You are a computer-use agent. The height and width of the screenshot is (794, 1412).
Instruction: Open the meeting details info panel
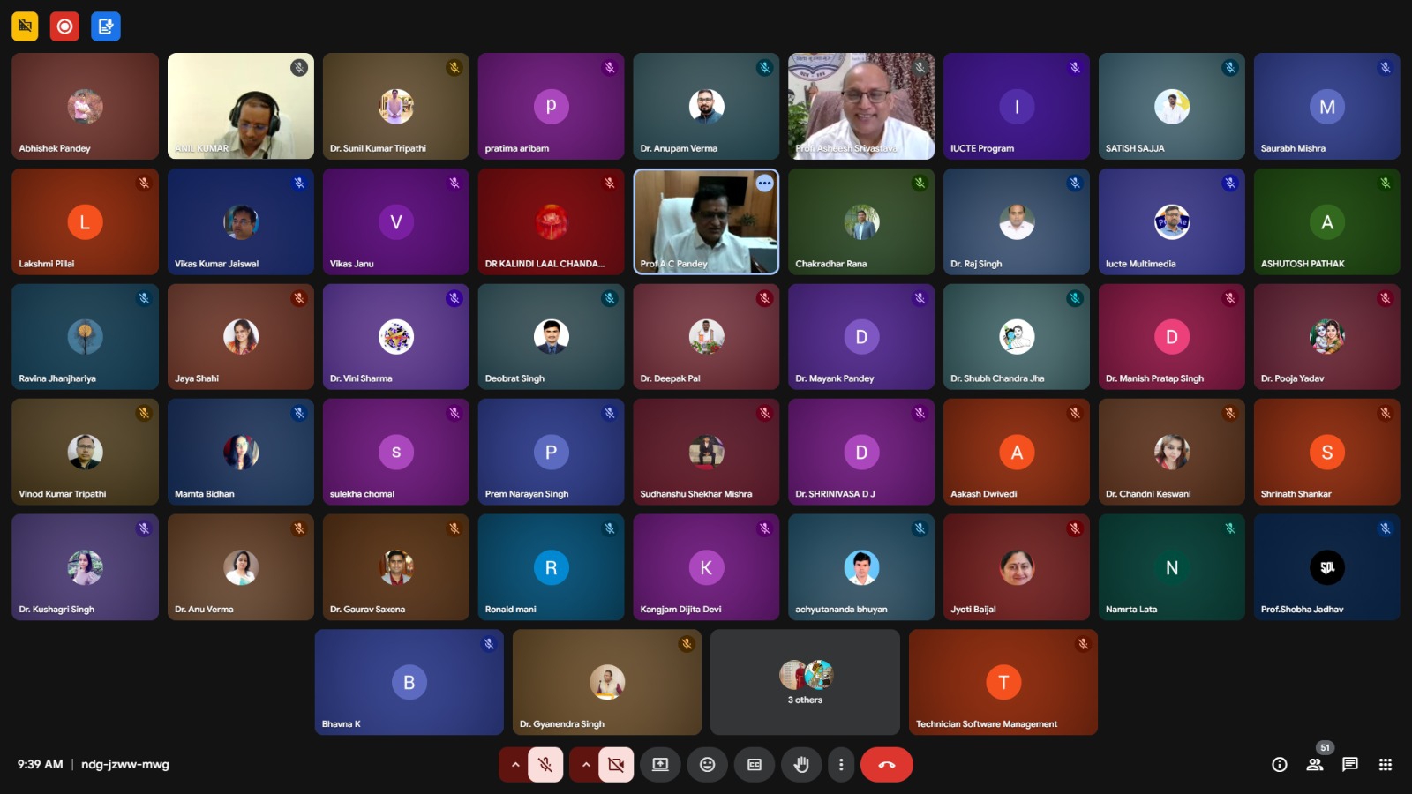click(1279, 765)
